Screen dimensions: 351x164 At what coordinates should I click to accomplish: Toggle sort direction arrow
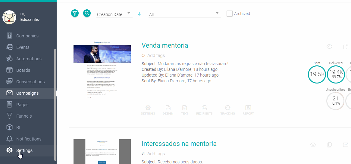click(x=139, y=14)
